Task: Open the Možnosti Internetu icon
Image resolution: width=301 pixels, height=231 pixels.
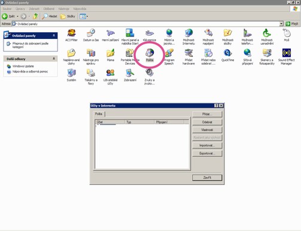Action: point(188,37)
